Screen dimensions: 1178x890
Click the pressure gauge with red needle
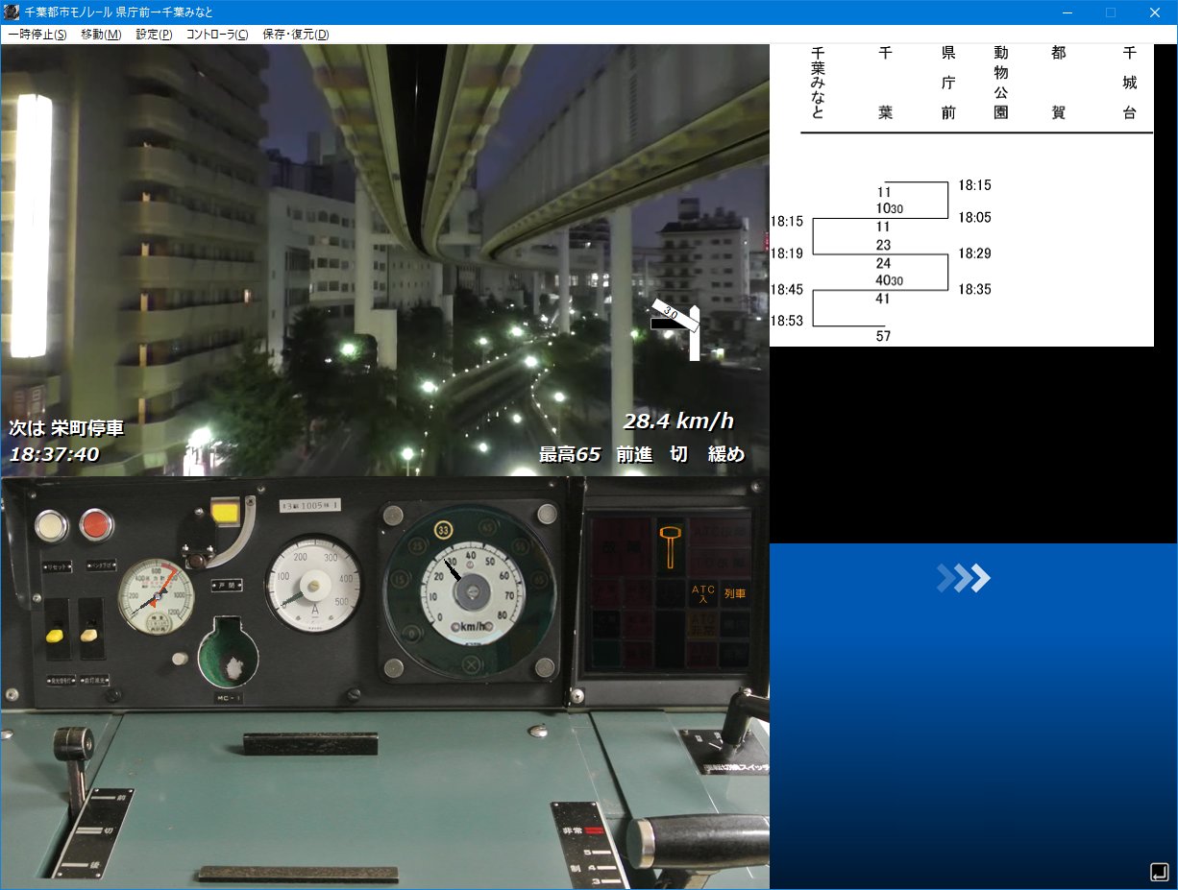(156, 599)
